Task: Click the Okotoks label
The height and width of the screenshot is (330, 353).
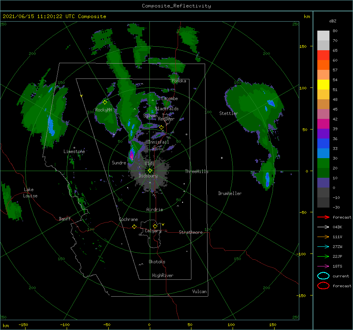Action: [157, 262]
